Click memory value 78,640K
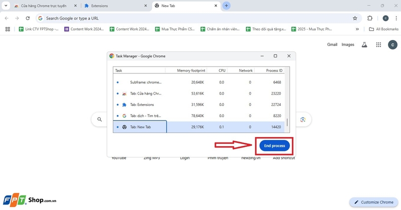The height and width of the screenshot is (210, 401). click(x=197, y=116)
